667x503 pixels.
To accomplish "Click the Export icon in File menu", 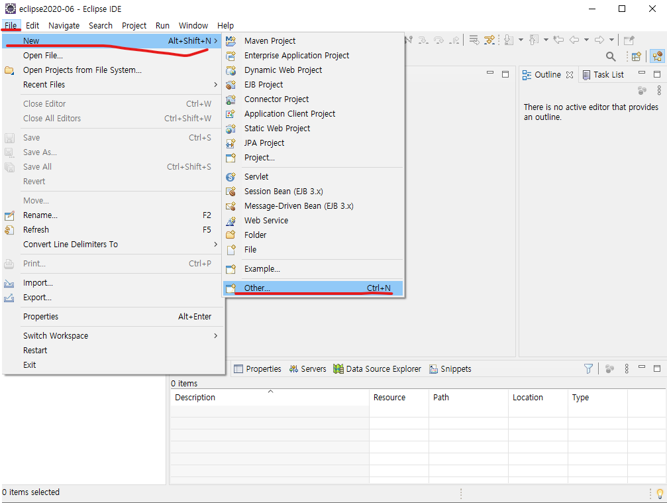I will pos(9,298).
